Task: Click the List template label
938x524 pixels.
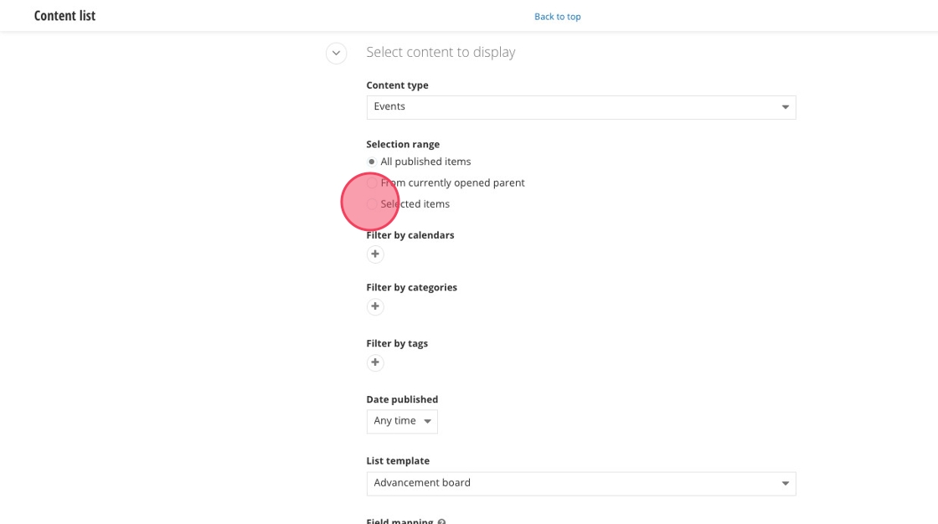Action: coord(398,460)
